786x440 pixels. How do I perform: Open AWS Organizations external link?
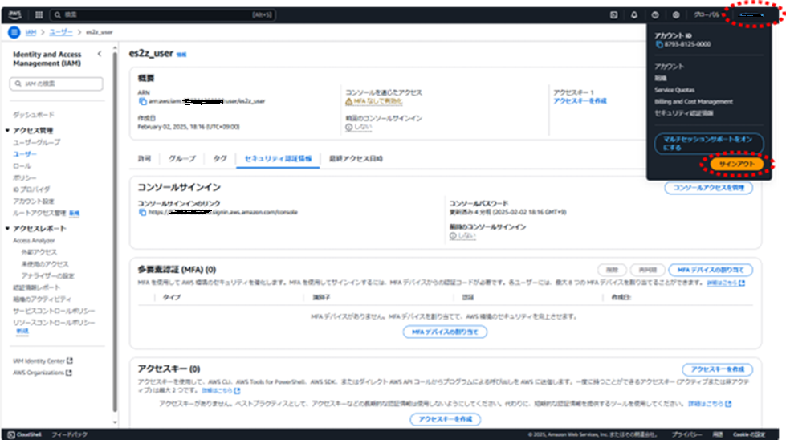[x=42, y=373]
